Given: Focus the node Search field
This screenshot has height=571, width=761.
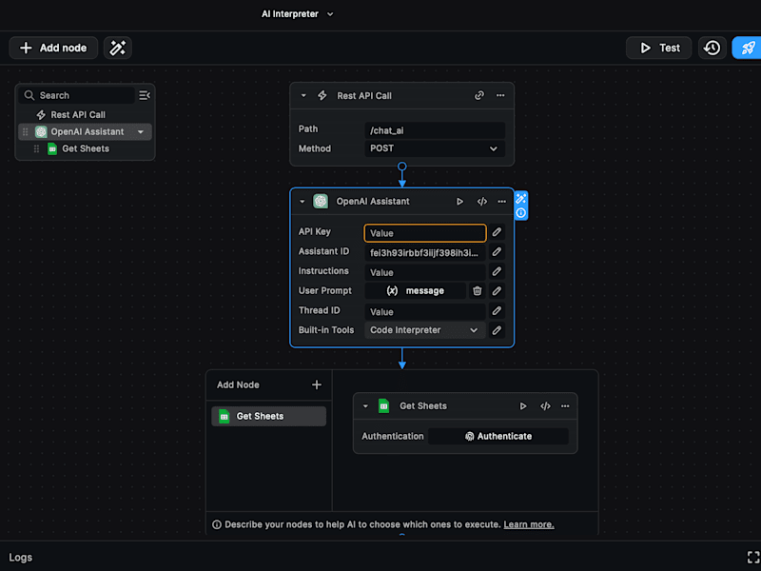Looking at the screenshot, I should pos(78,95).
